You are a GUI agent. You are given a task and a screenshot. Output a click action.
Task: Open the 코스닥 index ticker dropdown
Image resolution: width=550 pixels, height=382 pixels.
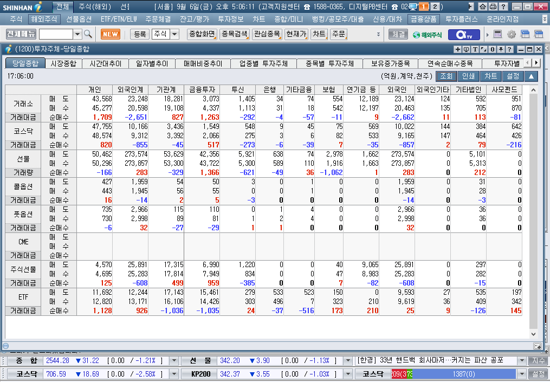point(173,374)
